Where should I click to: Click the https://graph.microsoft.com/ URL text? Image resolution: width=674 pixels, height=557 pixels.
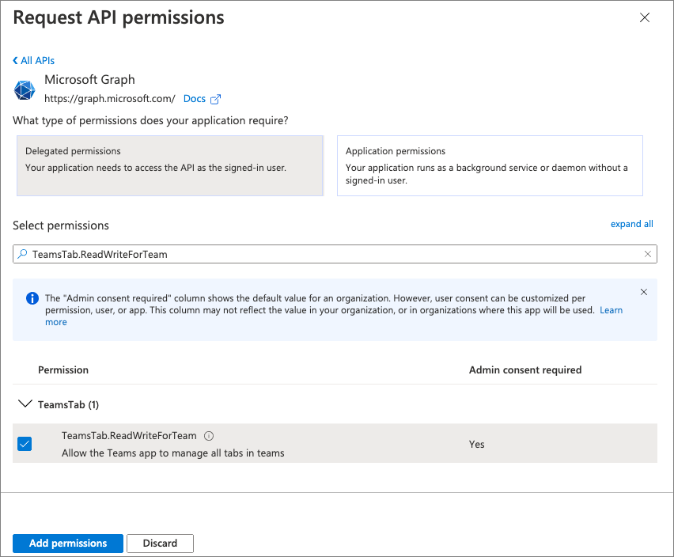pos(110,99)
